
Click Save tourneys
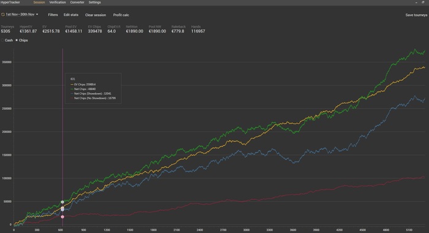point(416,15)
